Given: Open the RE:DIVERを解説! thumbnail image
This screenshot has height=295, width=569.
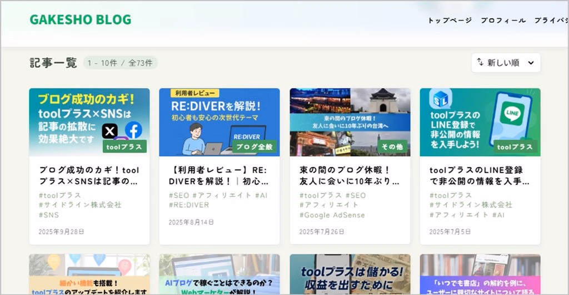Looking at the screenshot, I should (x=219, y=123).
